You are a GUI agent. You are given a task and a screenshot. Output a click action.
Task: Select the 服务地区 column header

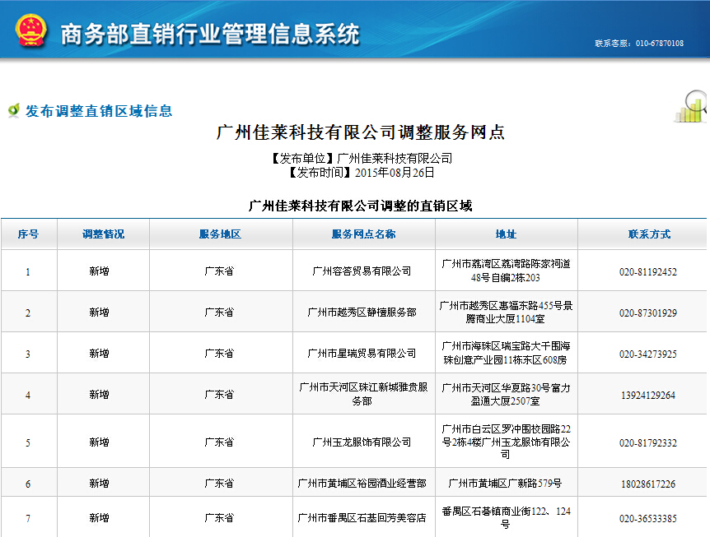[x=220, y=234]
